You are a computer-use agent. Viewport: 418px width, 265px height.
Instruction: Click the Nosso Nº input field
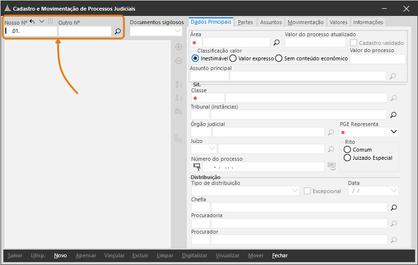click(31, 31)
